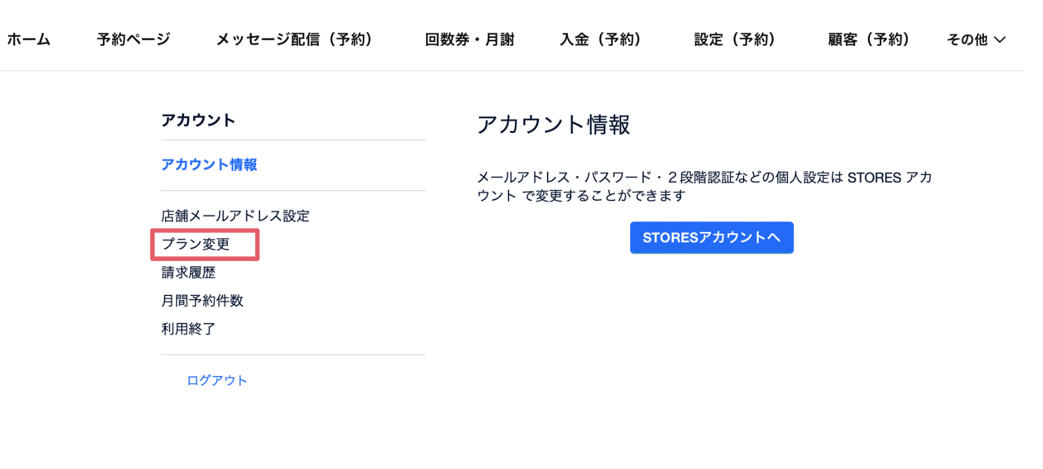Click the chevron arrow beside その他

tap(1000, 40)
